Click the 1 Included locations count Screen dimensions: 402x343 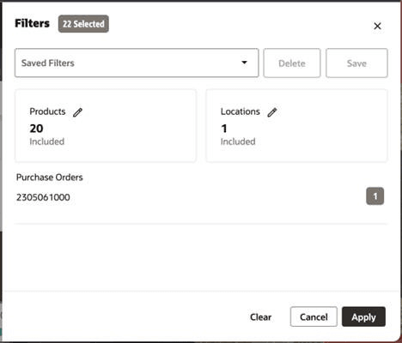click(x=238, y=135)
